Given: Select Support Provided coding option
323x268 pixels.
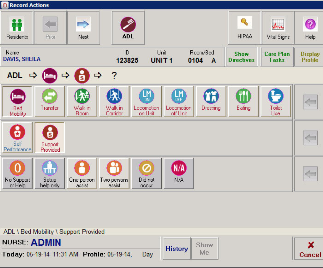Looking at the screenshot, I should tap(49, 137).
